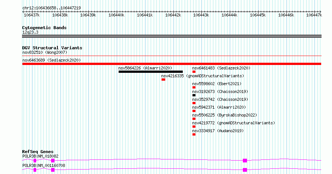Click ruler tick label 106437k
The width and height of the screenshot is (332, 174).
coord(32,15)
